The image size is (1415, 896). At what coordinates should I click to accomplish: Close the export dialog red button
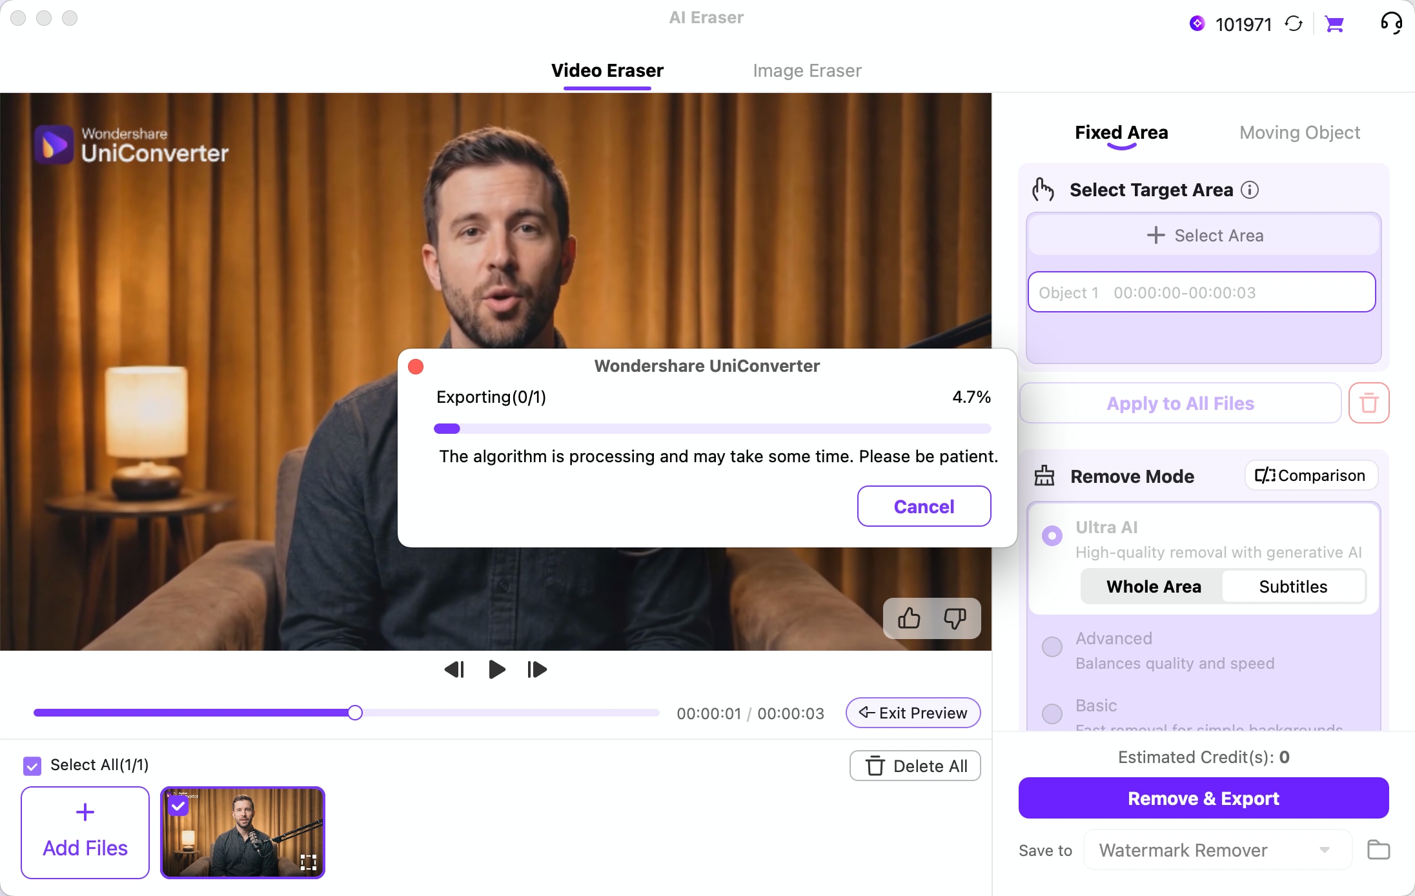coord(416,367)
